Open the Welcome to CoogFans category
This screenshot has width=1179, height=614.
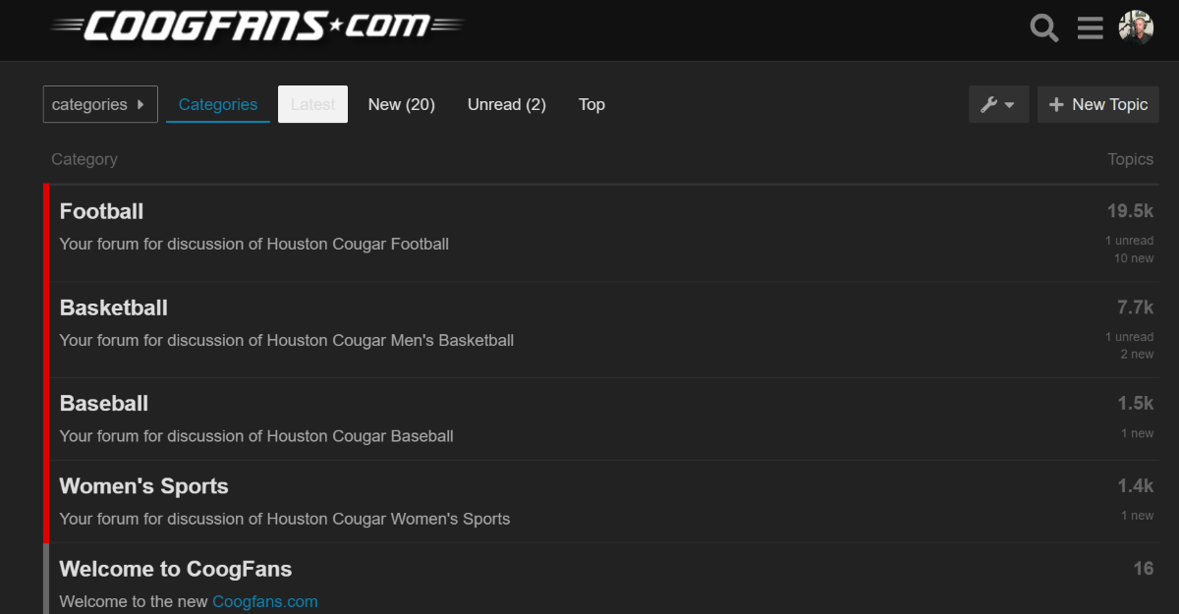click(x=176, y=569)
